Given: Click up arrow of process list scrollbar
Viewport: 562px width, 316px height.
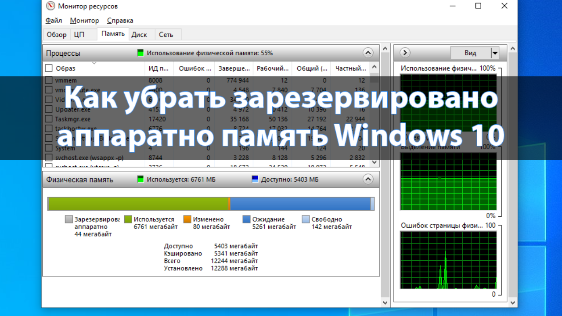Looking at the screenshot, I should pyautogui.click(x=375, y=67).
